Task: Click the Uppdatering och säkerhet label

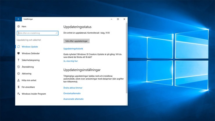Action: click(29, 40)
